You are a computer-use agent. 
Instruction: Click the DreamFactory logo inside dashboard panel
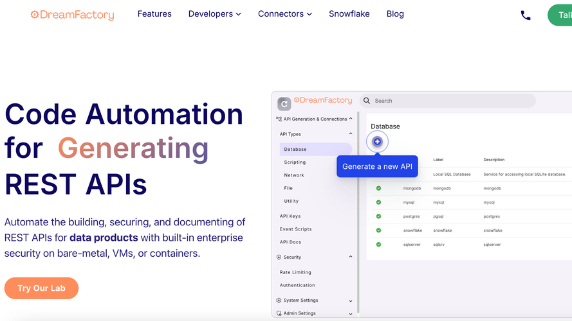[323, 100]
